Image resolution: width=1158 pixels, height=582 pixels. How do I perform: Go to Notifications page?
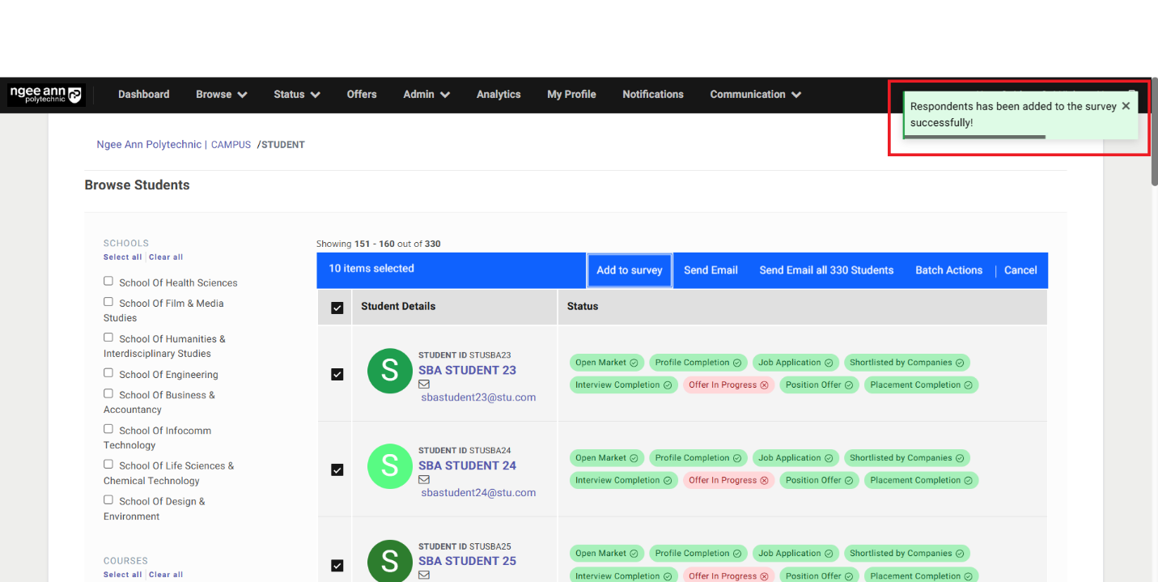point(652,95)
